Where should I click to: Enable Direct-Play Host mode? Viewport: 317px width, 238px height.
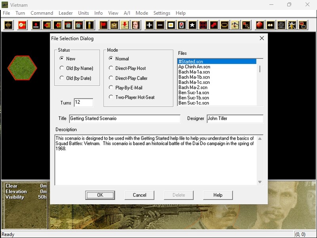111,68
